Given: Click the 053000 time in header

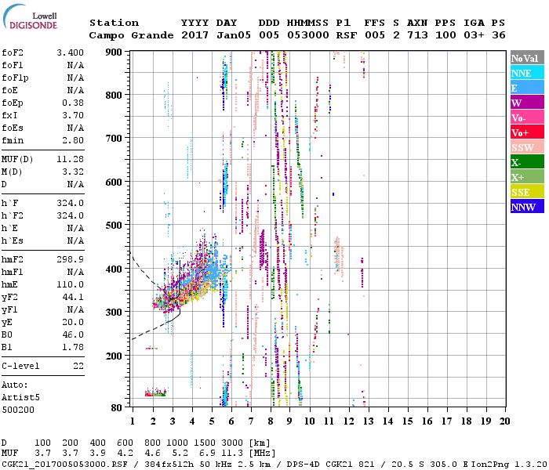Looking at the screenshot, I should coord(308,35).
